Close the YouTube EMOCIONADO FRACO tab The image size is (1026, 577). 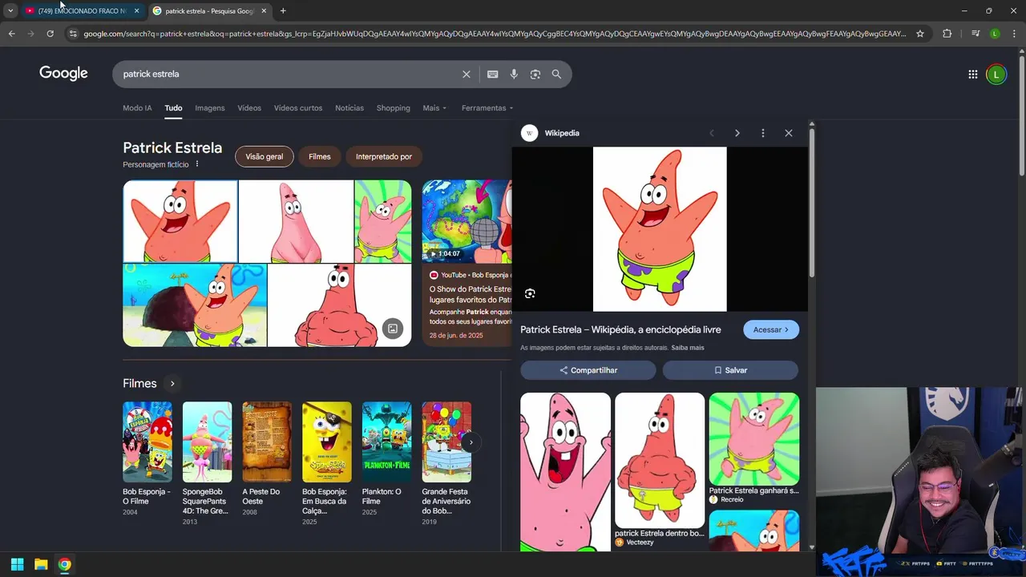pos(136,11)
